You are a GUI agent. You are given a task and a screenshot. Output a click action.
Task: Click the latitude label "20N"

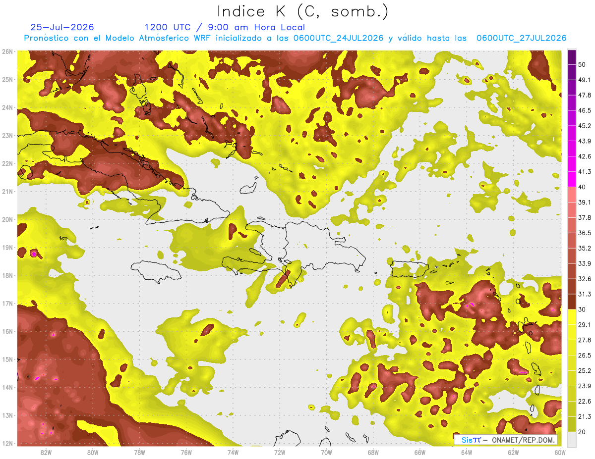tap(7, 219)
